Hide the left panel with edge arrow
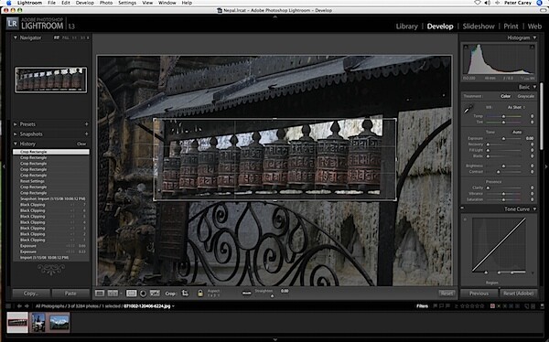 (4, 166)
